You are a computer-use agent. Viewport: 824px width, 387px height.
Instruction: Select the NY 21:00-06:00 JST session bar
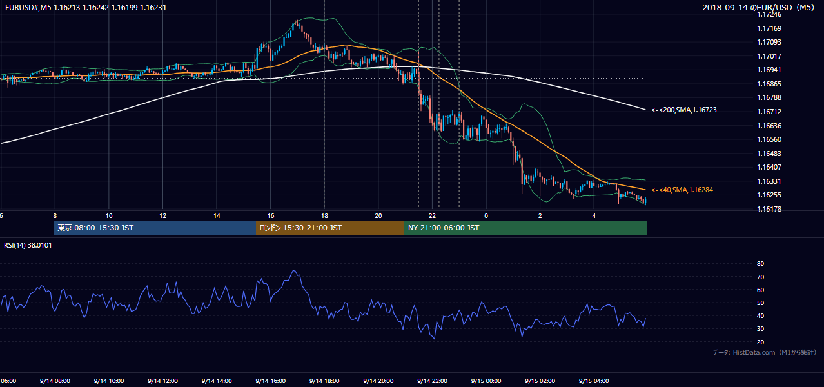tap(525, 228)
